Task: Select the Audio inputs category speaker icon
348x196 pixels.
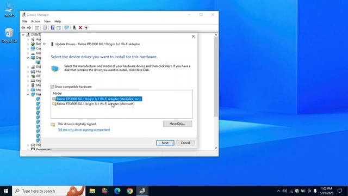Action: pos(33,39)
